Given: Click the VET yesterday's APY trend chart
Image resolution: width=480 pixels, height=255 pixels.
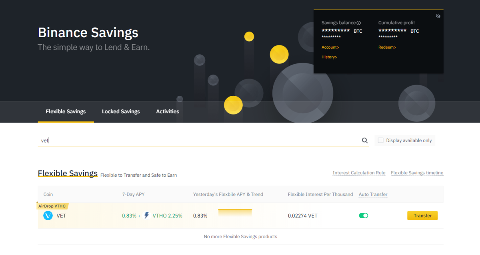Looking at the screenshot, I should pyautogui.click(x=235, y=213).
